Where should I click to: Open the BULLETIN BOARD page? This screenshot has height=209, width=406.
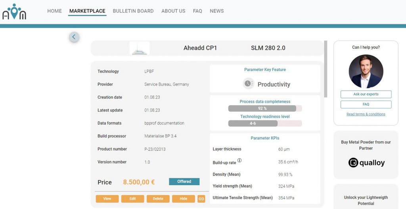point(133,11)
